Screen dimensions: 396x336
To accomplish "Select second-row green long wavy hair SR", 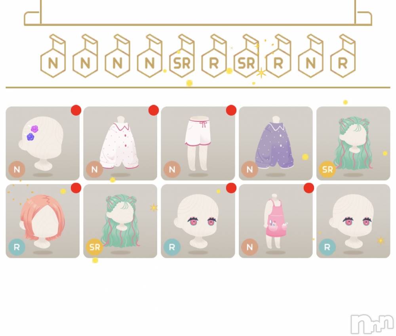I will pyautogui.click(x=120, y=221).
